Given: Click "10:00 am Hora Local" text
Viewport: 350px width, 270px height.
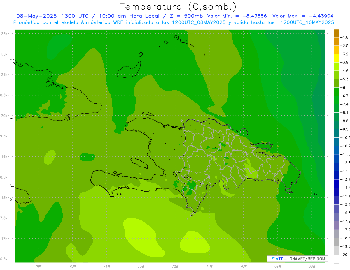Looking at the screenshot, I should 129,16.
